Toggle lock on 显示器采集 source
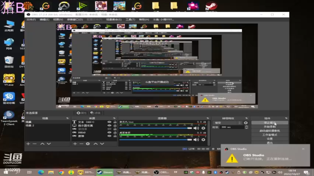The height and width of the screenshot is (176, 314). click(x=115, y=126)
